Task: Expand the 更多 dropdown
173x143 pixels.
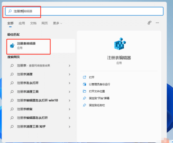Action: click(57, 23)
